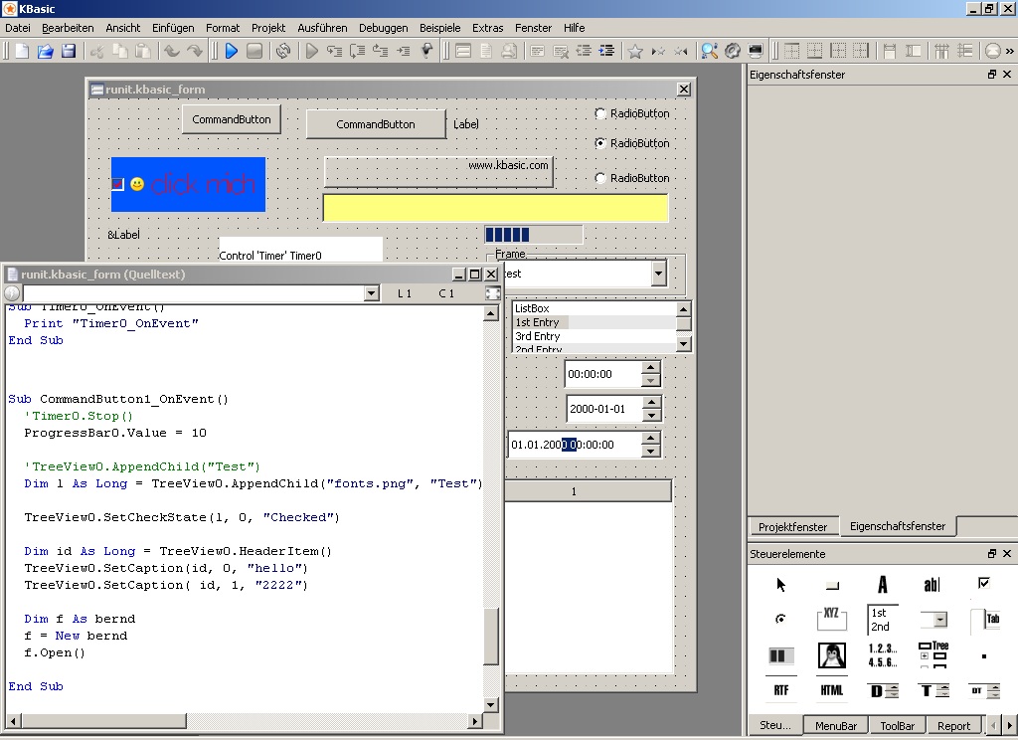Open the Debuggen menu
Image resolution: width=1018 pixels, height=740 pixels.
pyautogui.click(x=383, y=28)
